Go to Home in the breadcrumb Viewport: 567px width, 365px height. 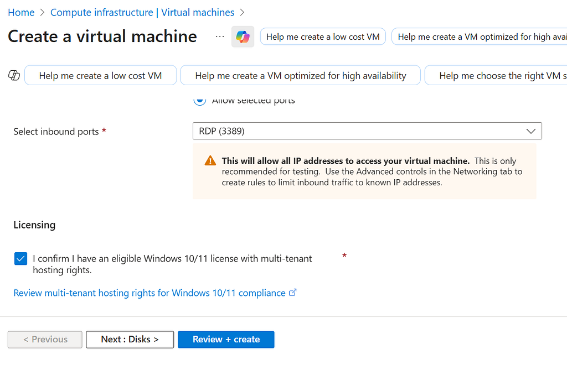coord(21,12)
